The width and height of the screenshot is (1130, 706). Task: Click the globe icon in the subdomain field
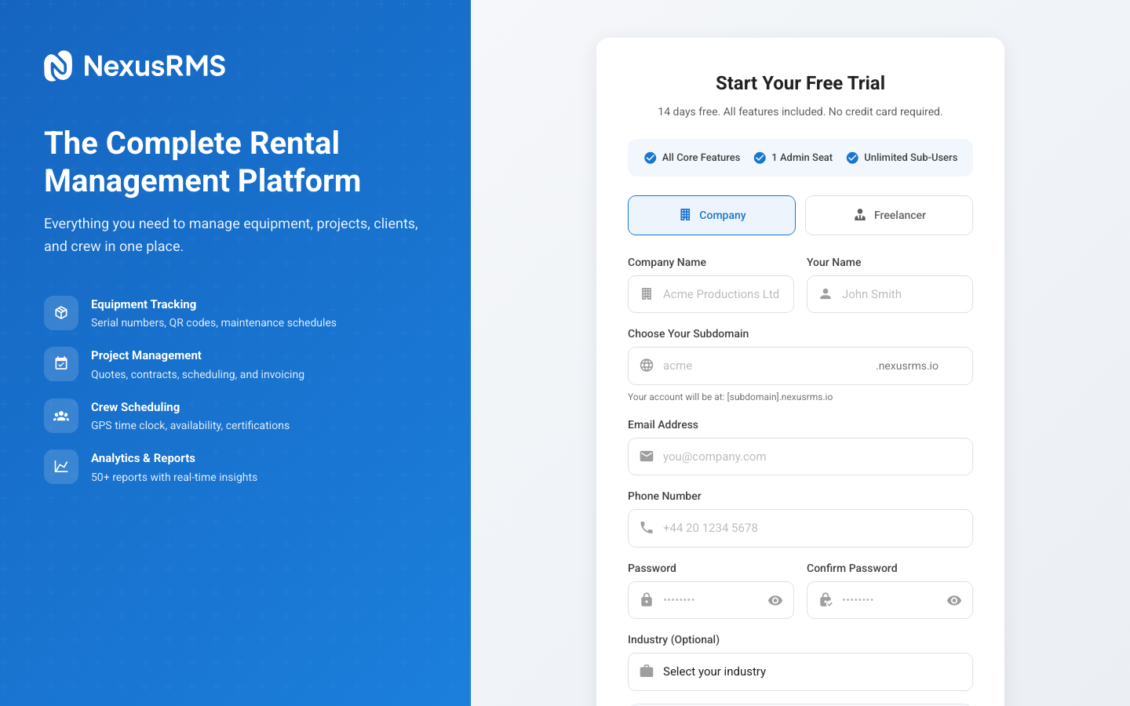click(647, 365)
